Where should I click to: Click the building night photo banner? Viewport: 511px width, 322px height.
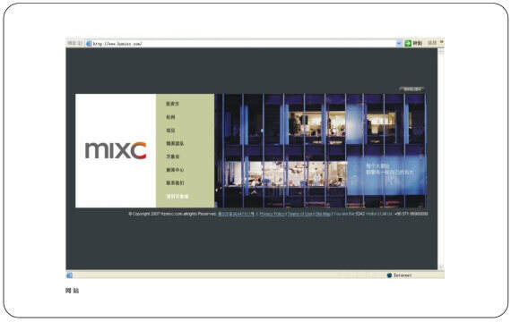(x=321, y=150)
